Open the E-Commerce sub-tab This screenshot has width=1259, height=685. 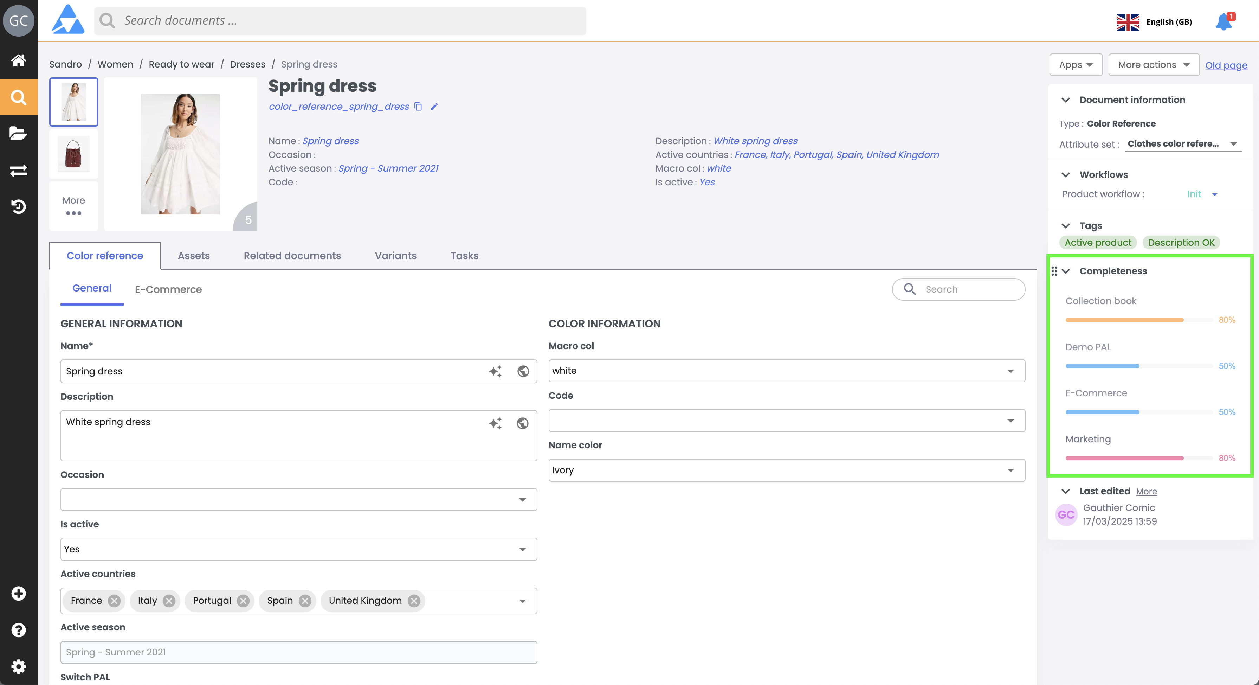[168, 289]
